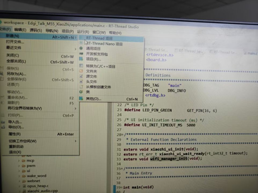Click the 从模板创建文件 icon

pos(81,87)
